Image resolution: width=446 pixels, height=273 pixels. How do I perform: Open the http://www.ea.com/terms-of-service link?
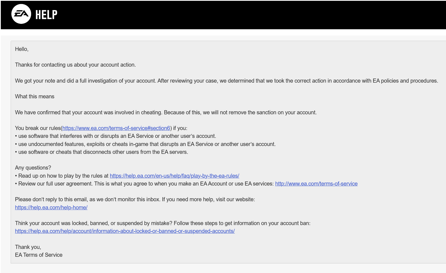(316, 184)
